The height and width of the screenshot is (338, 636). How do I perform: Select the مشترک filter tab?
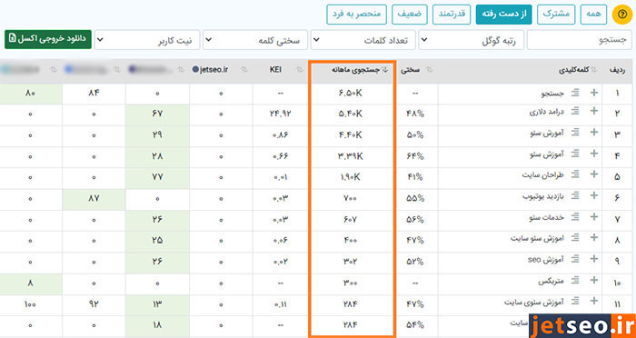click(556, 15)
